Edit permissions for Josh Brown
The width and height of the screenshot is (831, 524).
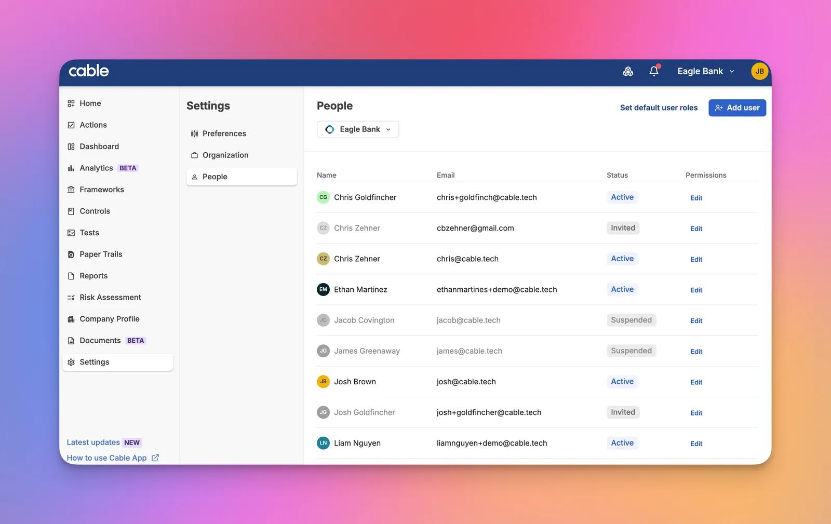tap(696, 382)
